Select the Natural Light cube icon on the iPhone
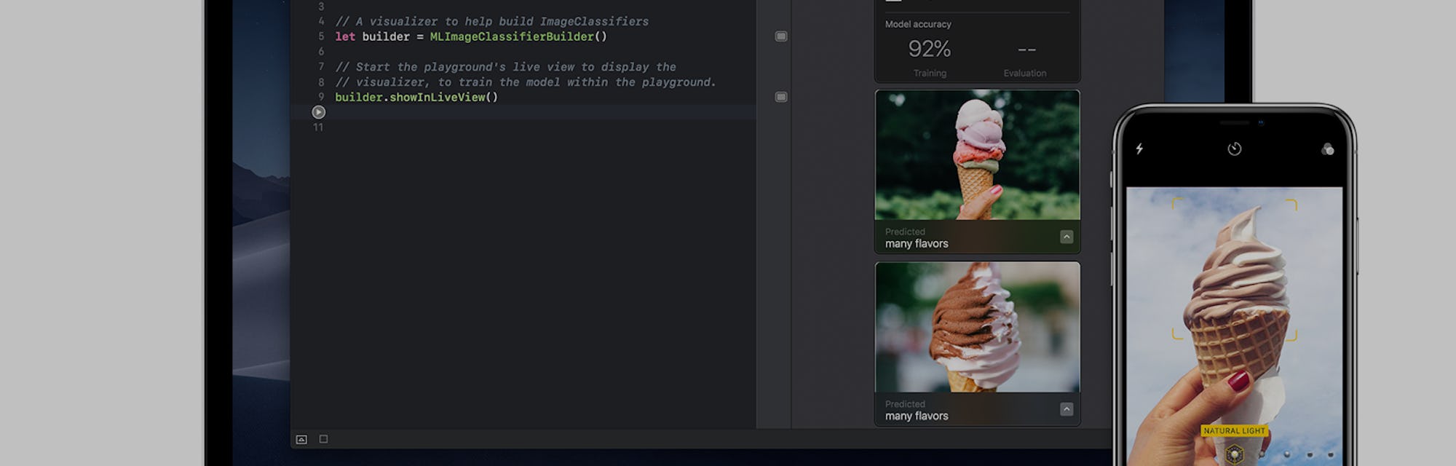Image resolution: width=1456 pixels, height=466 pixels. tap(1234, 454)
